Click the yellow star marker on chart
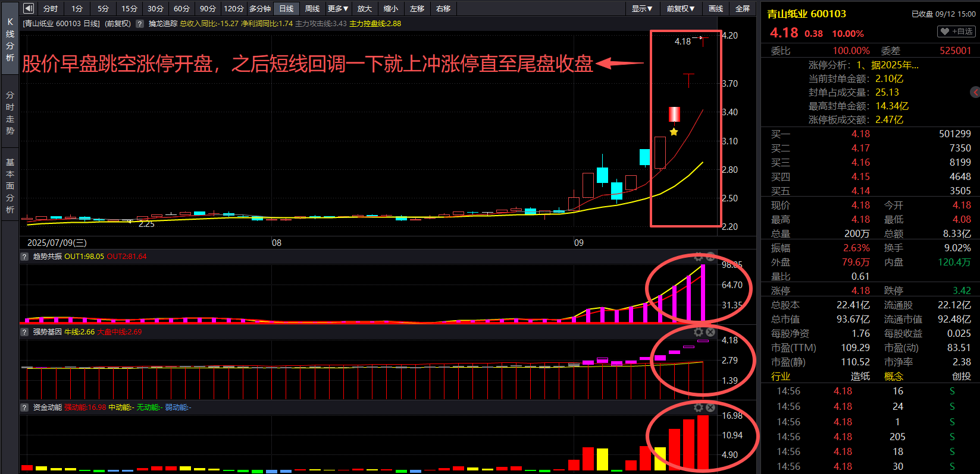Viewport: 980px width, 474px height. [x=674, y=132]
